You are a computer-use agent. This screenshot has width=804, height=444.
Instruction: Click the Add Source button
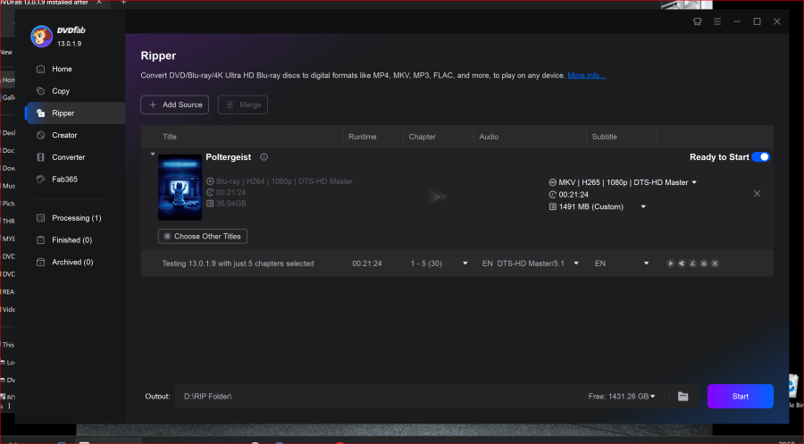tap(174, 105)
